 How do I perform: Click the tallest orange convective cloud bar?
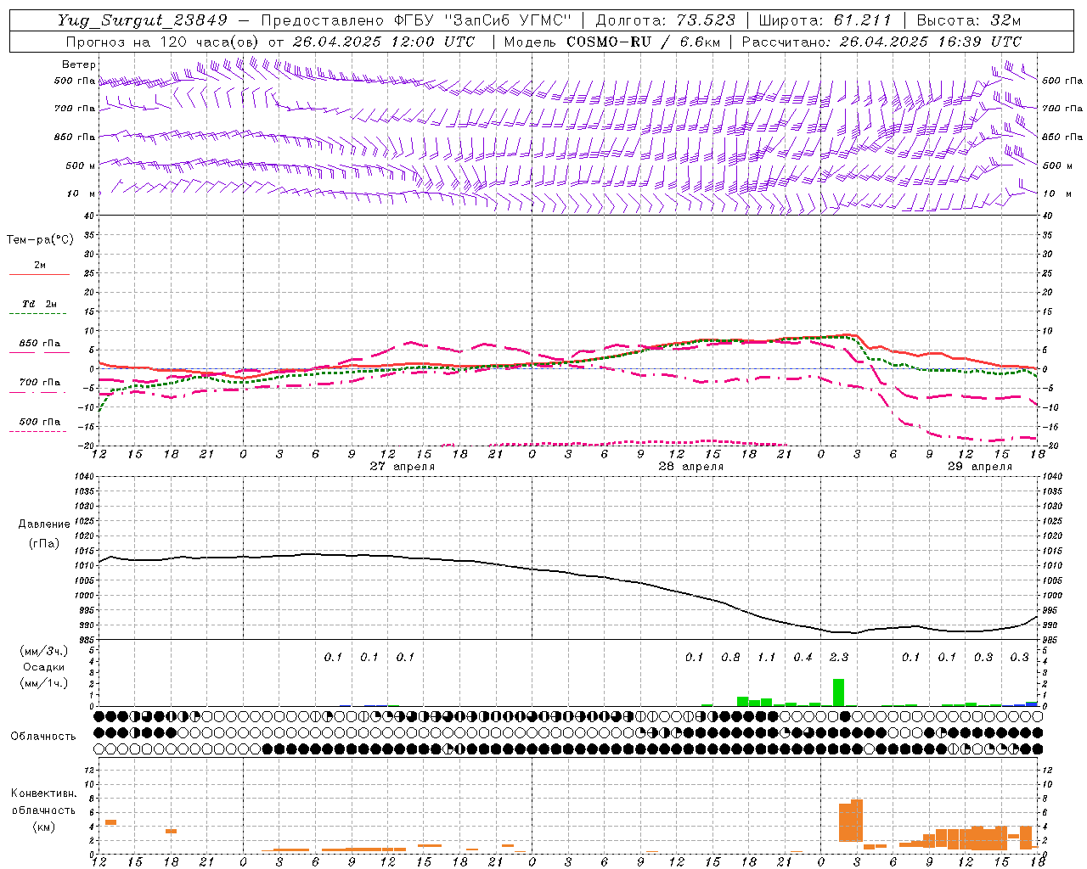click(x=856, y=820)
